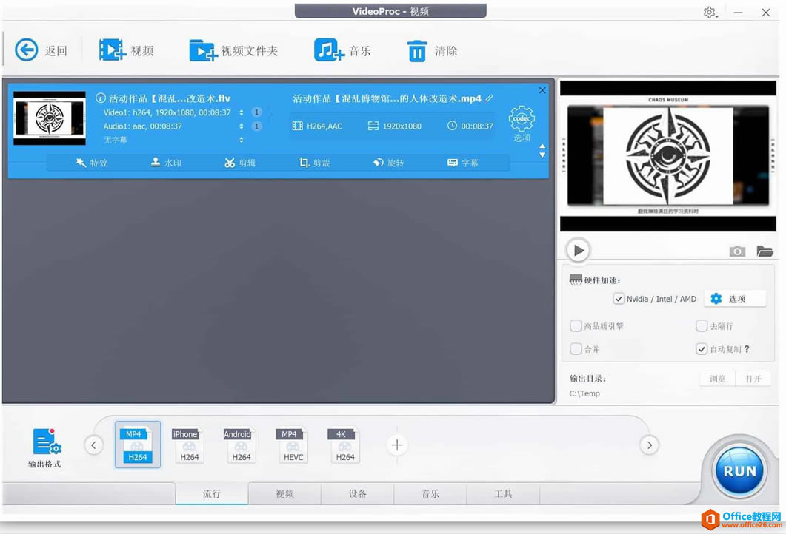Add music with the 音乐 icon
Image resolution: width=786 pixels, height=534 pixels.
(x=330, y=50)
